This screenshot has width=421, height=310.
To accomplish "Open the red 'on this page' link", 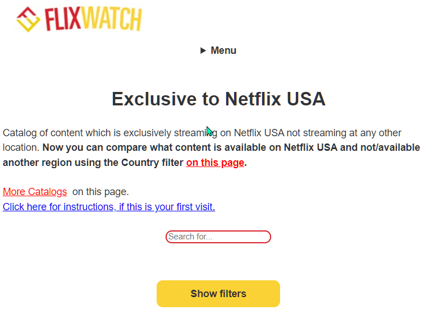I will click(x=215, y=163).
